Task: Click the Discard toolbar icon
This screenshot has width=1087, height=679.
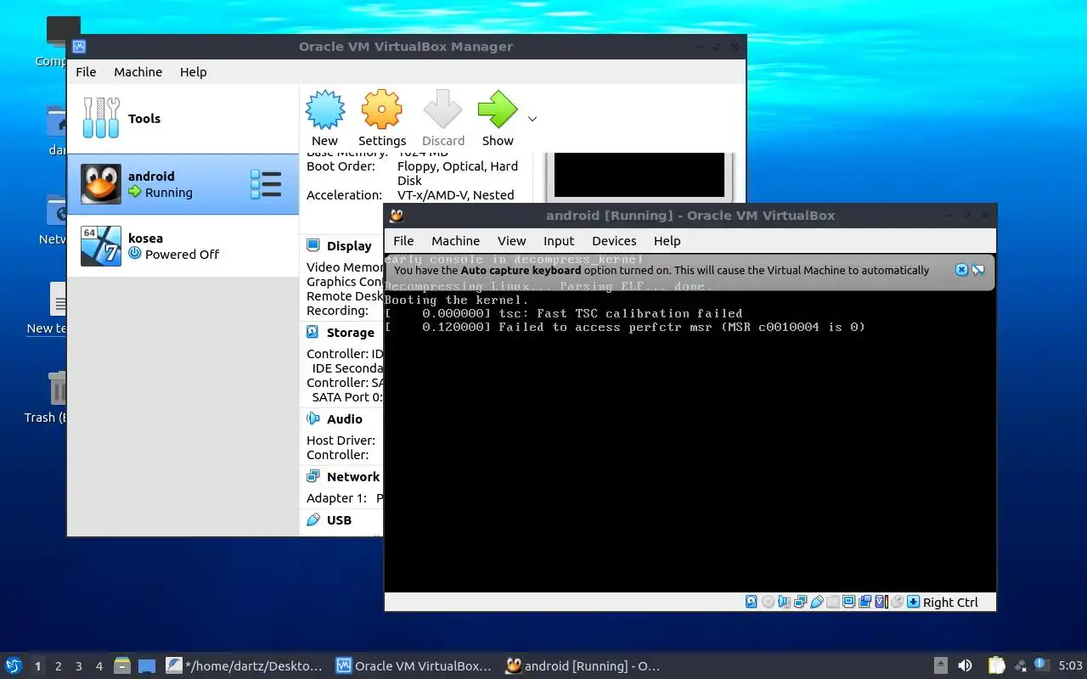Action: [442, 109]
